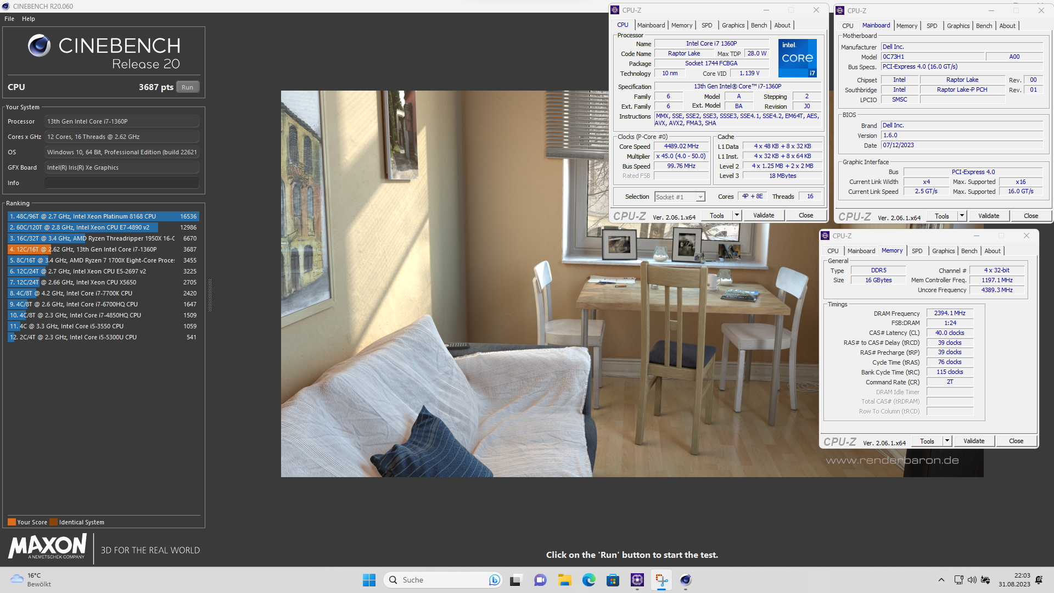Viewport: 1054px width, 593px height.
Task: Click the orange Your Score legend swatch
Action: (x=12, y=522)
